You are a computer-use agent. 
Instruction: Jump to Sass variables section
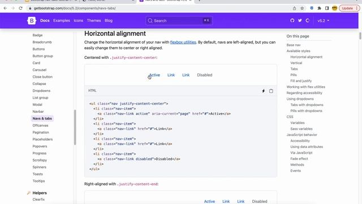301,129
